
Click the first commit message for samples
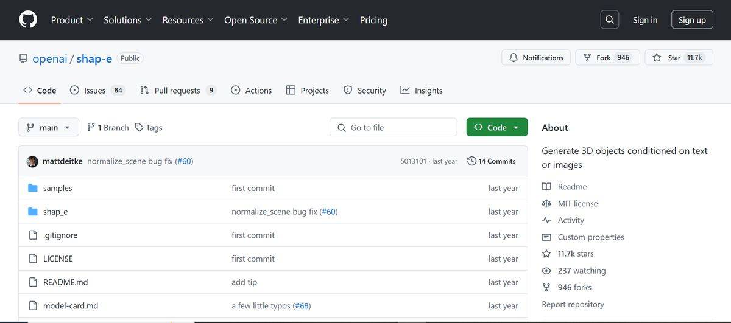(253, 188)
